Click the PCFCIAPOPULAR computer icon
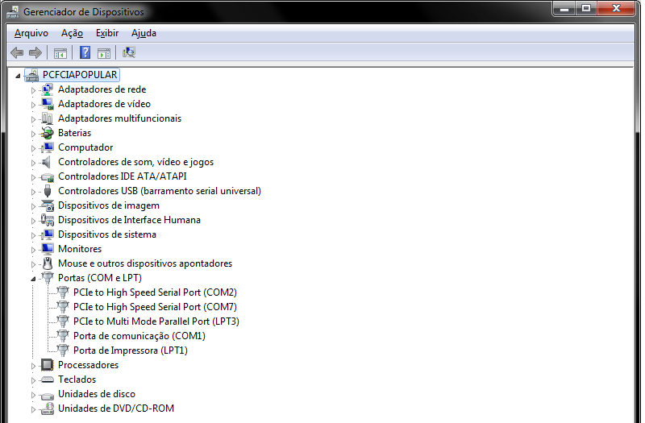The image size is (645, 423). pos(32,75)
